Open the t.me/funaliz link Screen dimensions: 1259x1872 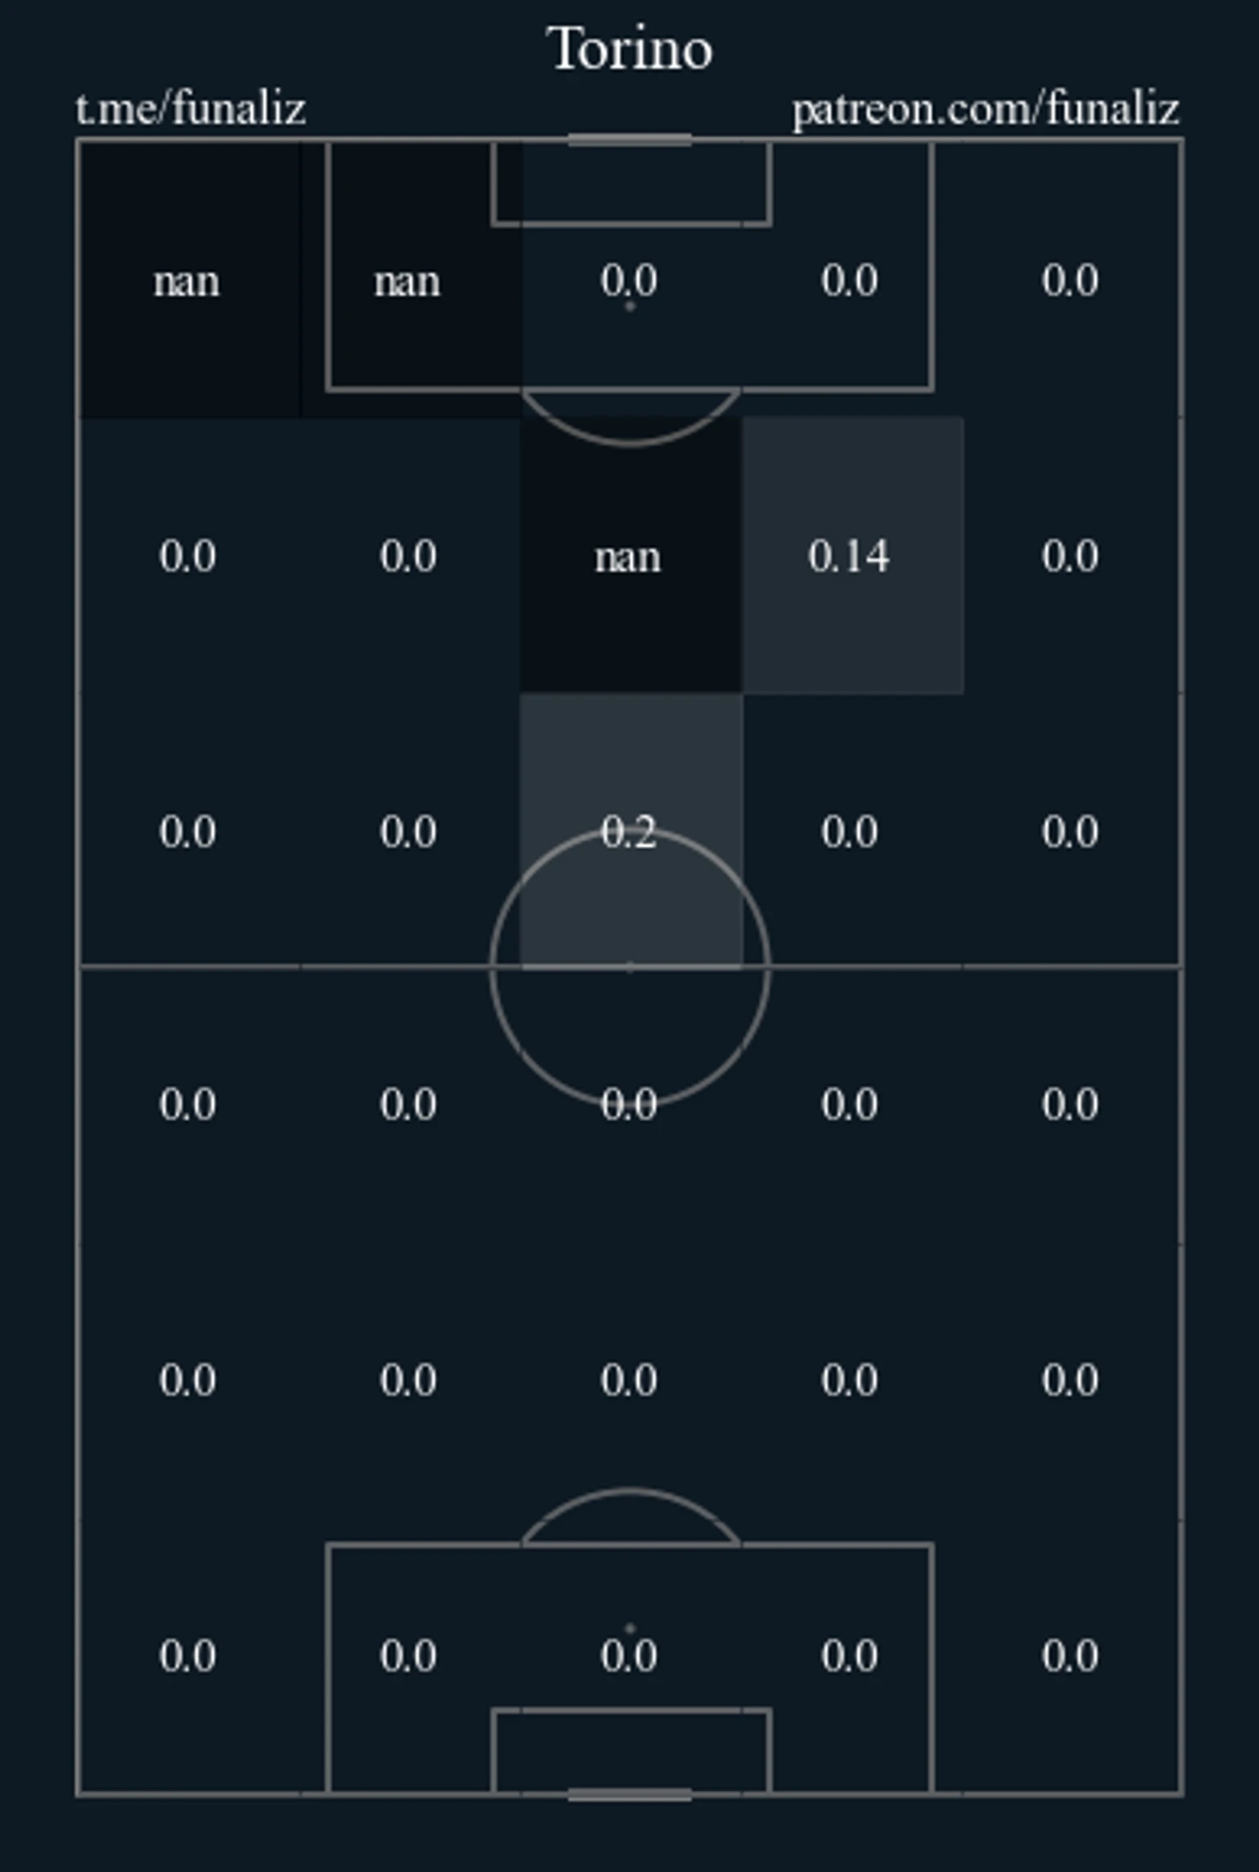click(x=191, y=110)
